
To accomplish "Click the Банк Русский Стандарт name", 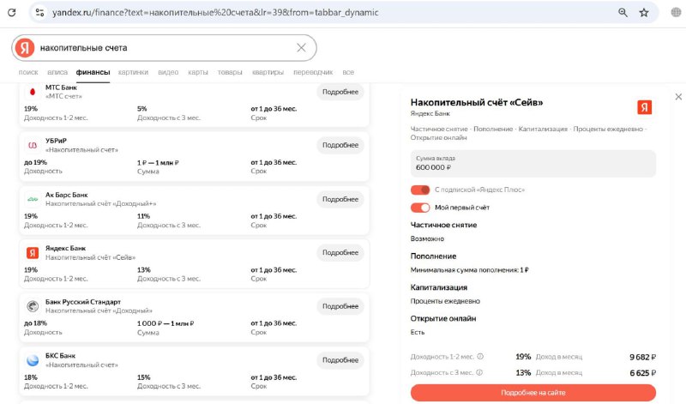I will (x=83, y=302).
